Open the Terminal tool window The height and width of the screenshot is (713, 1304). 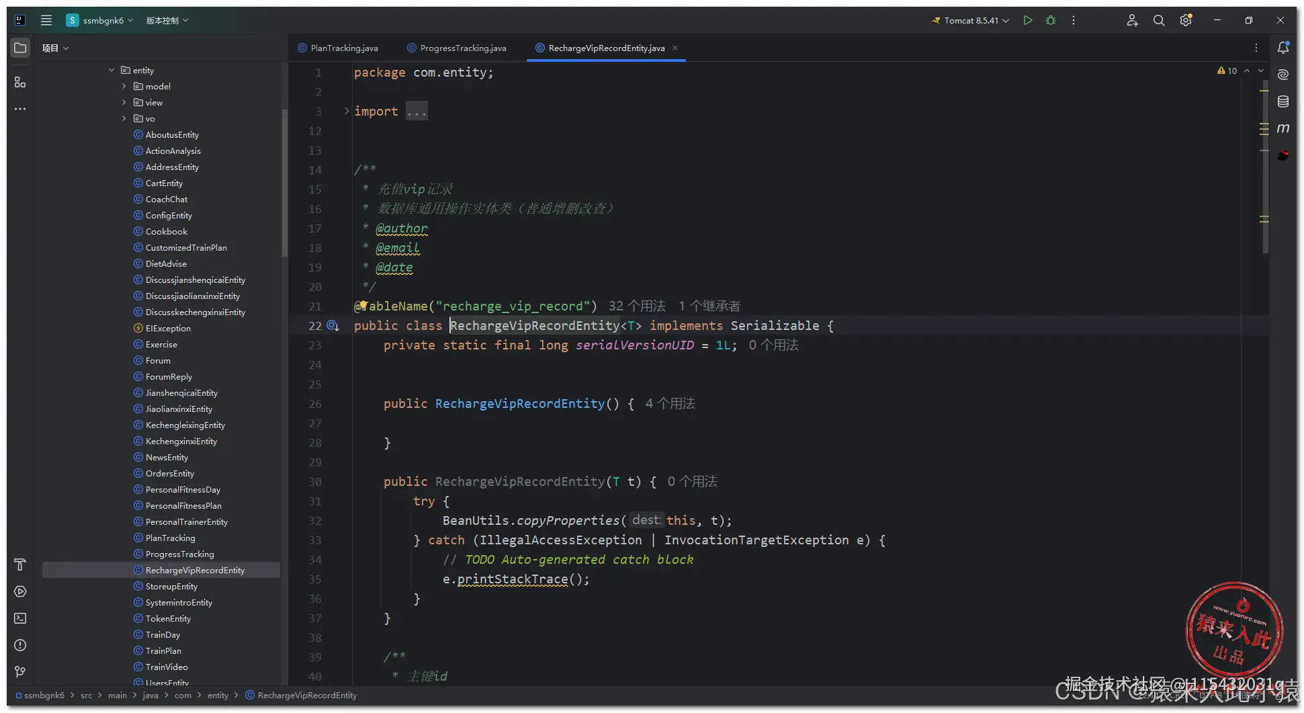[20, 618]
